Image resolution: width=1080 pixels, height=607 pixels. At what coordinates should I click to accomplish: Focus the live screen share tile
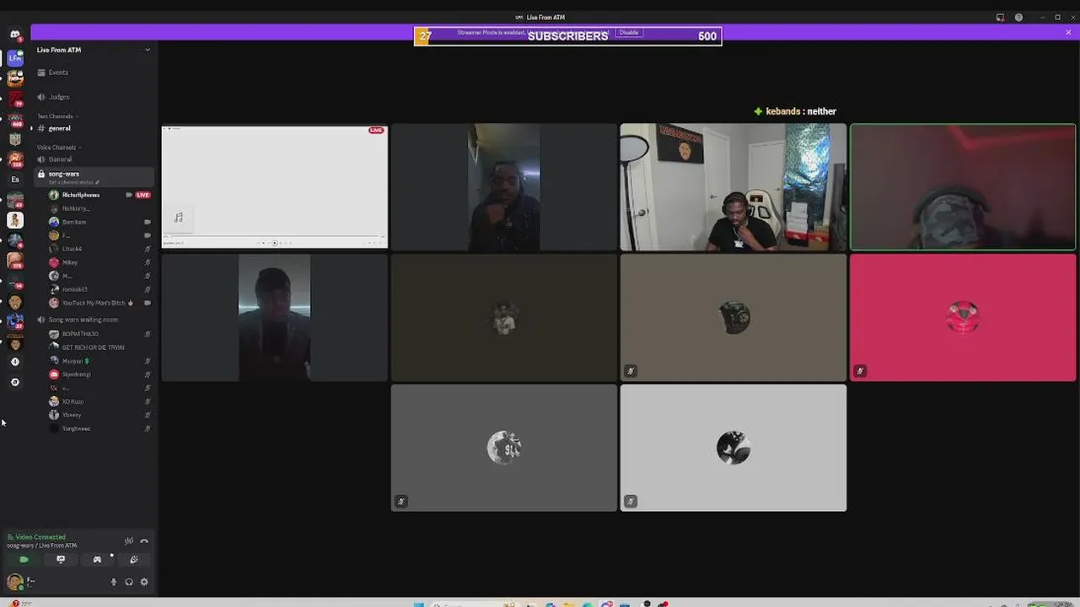[275, 187]
